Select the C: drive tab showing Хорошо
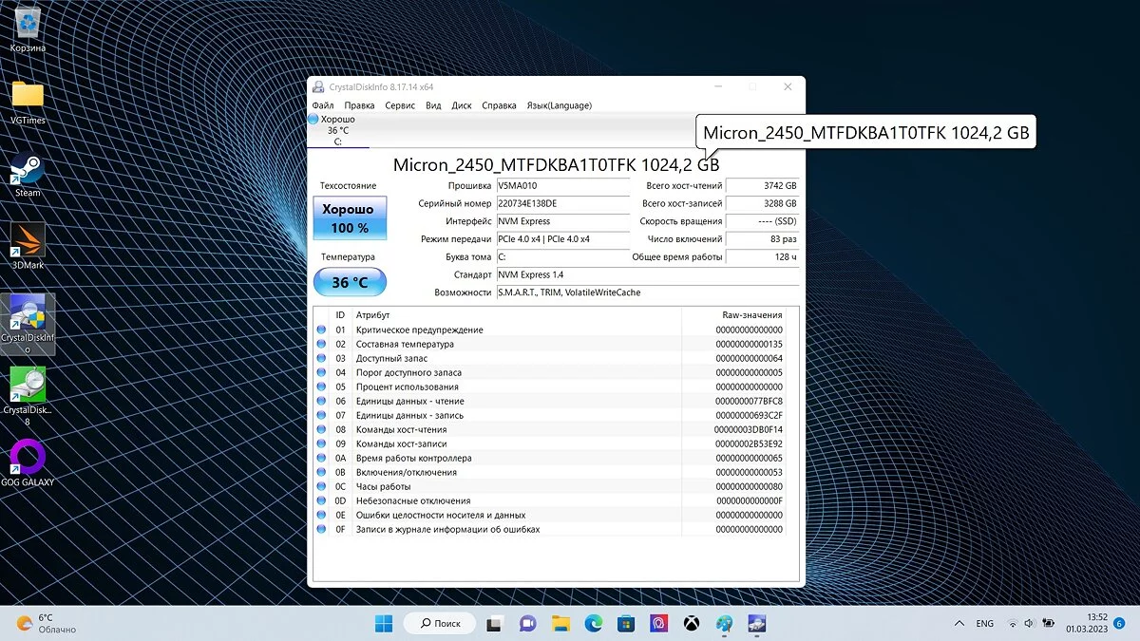Image resolution: width=1140 pixels, height=641 pixels. click(x=337, y=130)
